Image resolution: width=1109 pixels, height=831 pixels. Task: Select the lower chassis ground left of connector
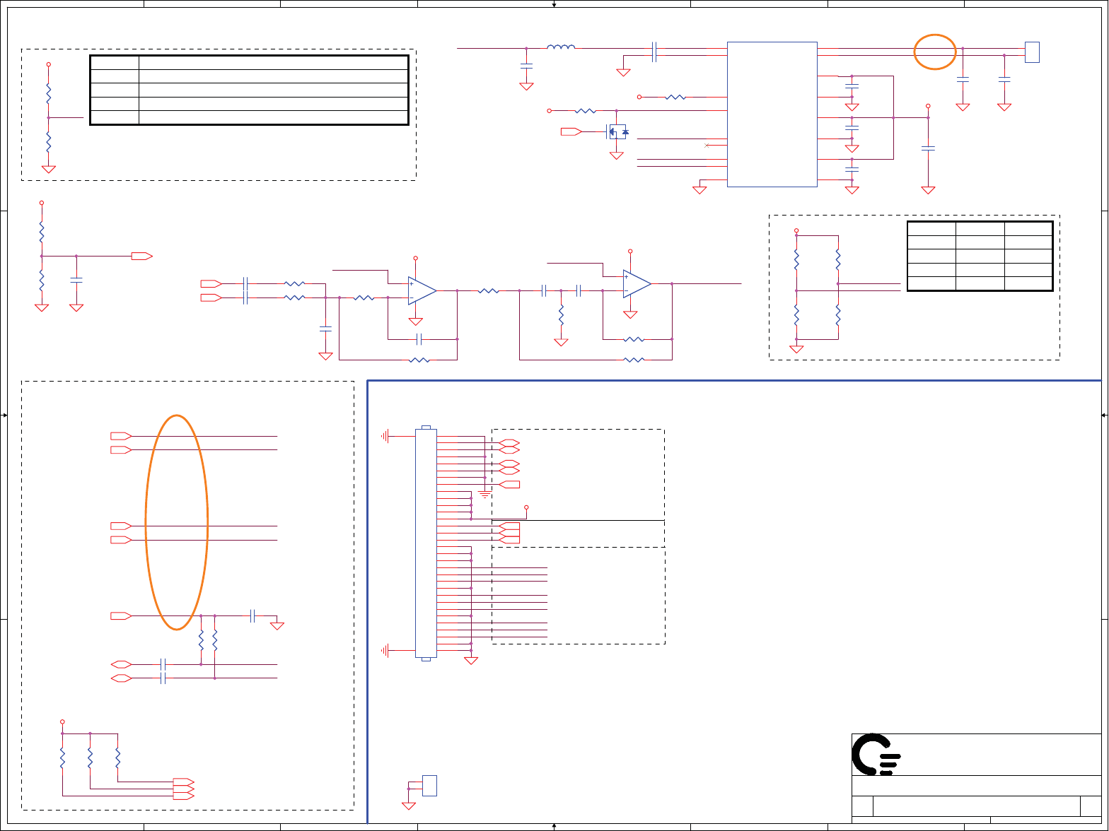pyautogui.click(x=385, y=650)
